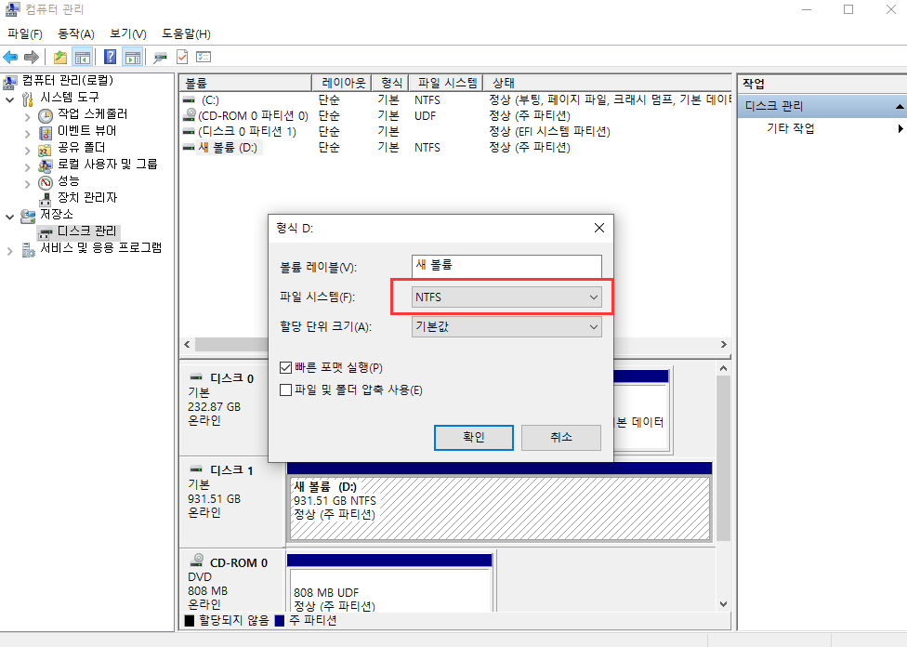Screen dimensions: 907x647
Task: Open the Help (도움말) menu
Action: click(x=186, y=33)
